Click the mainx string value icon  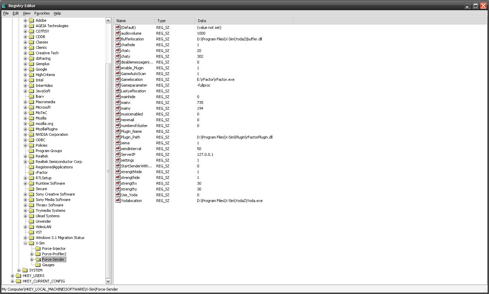[118, 103]
